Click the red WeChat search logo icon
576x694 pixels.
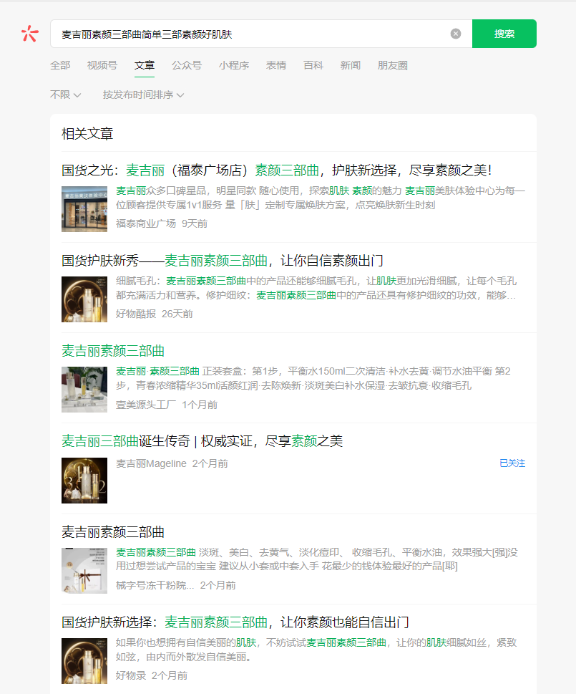pyautogui.click(x=29, y=34)
